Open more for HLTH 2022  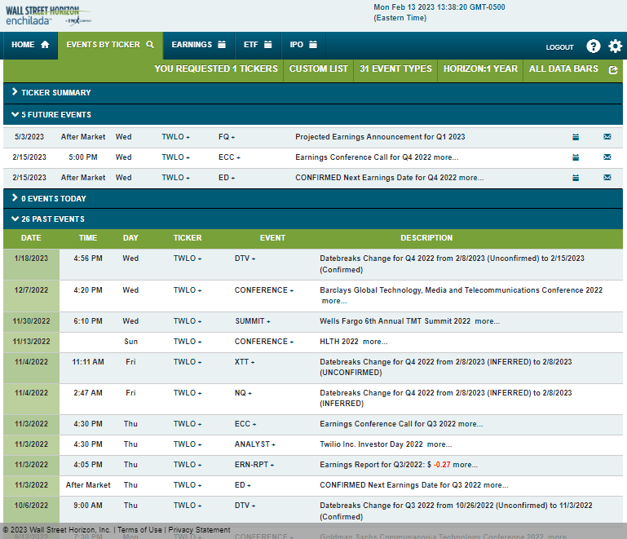[375, 342]
